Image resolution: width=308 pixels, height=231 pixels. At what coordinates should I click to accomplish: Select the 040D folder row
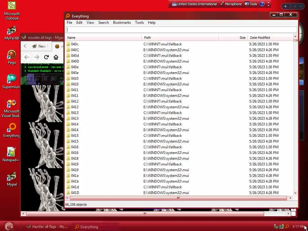tap(179, 61)
